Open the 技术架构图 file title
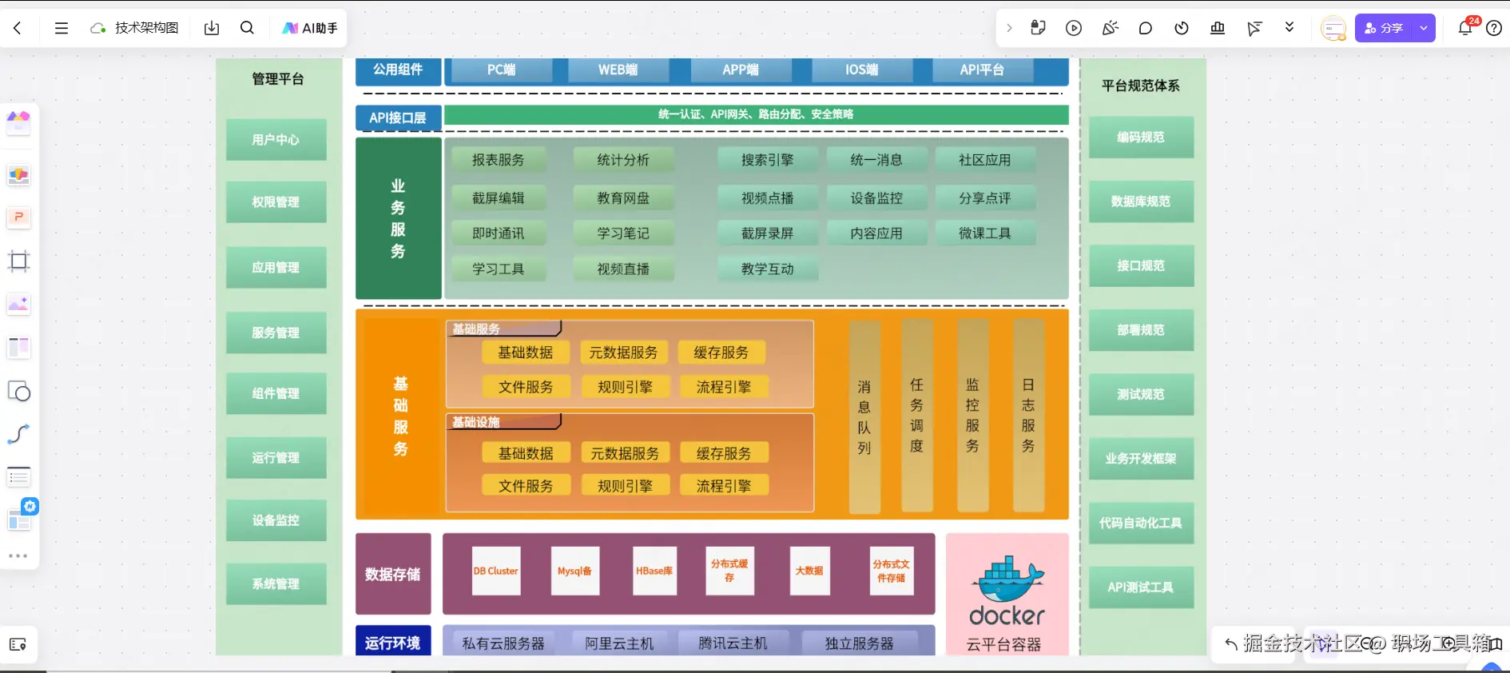The image size is (1510, 673). click(x=146, y=28)
